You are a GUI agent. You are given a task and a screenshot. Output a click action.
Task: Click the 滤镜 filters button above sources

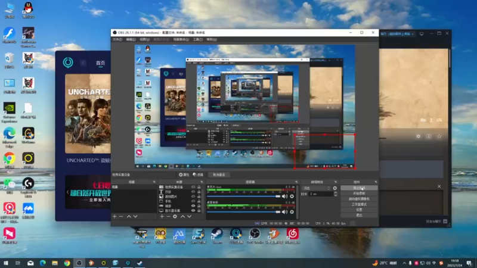coord(198,174)
